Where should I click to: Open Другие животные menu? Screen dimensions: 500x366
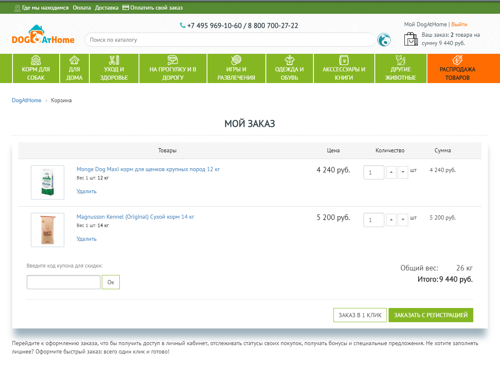point(401,68)
